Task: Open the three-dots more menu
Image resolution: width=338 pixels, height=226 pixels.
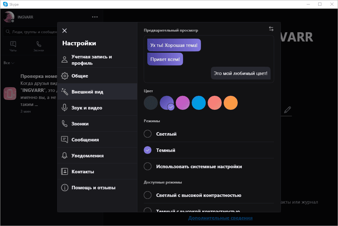Action: (x=95, y=17)
